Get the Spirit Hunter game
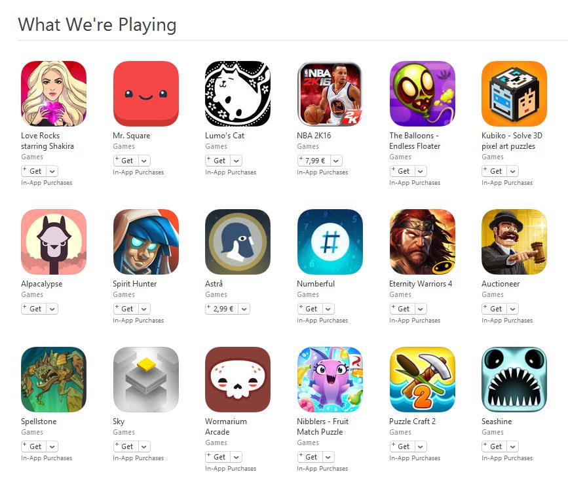568x491 pixels. tap(126, 309)
